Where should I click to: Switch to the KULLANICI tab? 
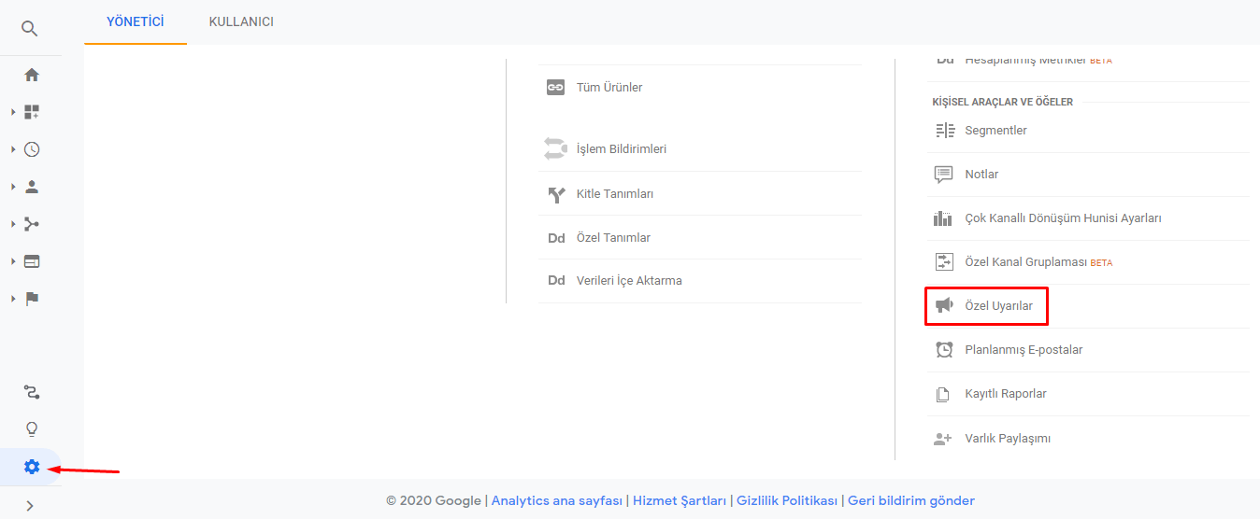point(241,21)
